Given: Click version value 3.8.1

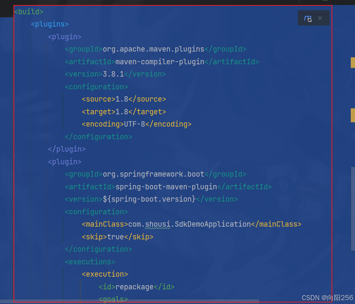Looking at the screenshot, I should [x=113, y=74].
